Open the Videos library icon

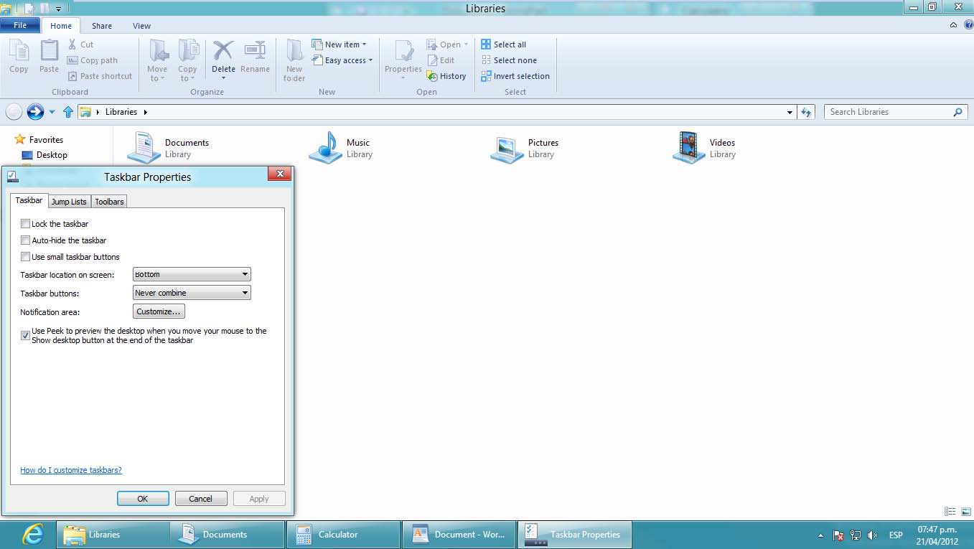[x=689, y=147]
